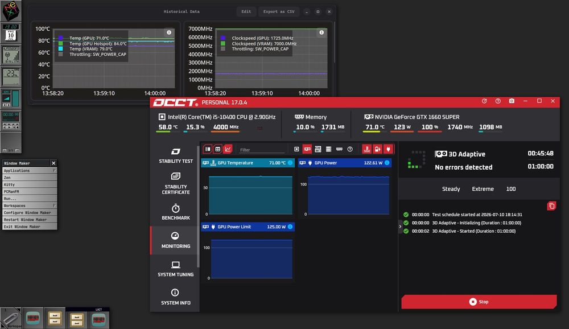569x329 pixels.
Task: Open OCCT help question mark icon
Action: point(498,101)
